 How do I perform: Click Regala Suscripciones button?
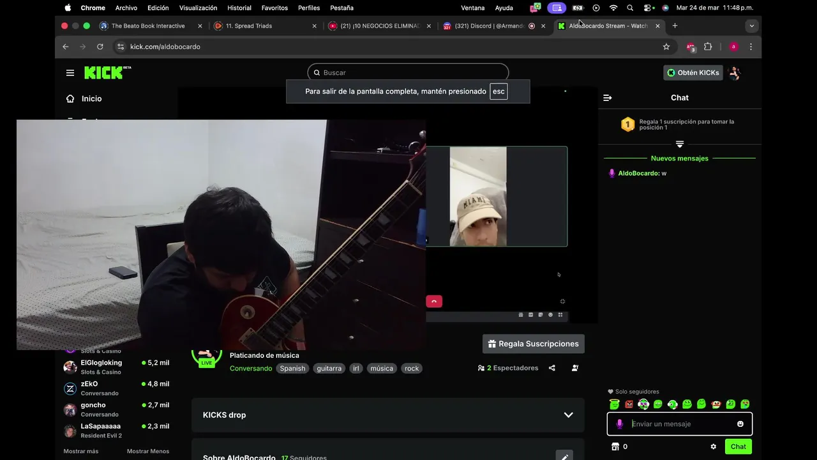coord(534,344)
